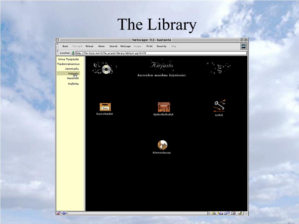Screen dimensions: 299x224
Task: Click the Back toolbar button
Action: point(65,46)
